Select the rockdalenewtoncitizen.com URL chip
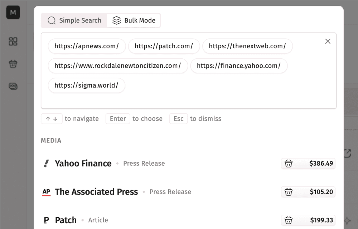 [117, 66]
